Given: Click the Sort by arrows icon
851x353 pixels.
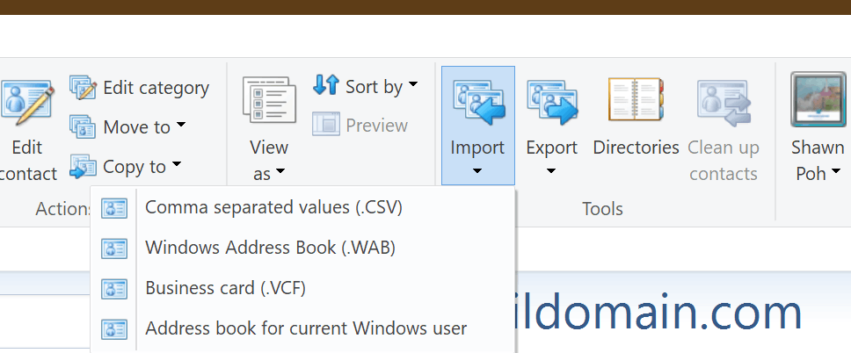Looking at the screenshot, I should pos(325,86).
